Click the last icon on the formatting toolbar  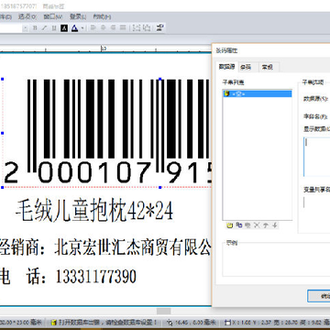(159, 28)
